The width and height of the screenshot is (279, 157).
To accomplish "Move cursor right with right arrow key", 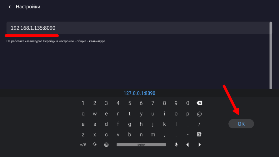I will (199, 145).
